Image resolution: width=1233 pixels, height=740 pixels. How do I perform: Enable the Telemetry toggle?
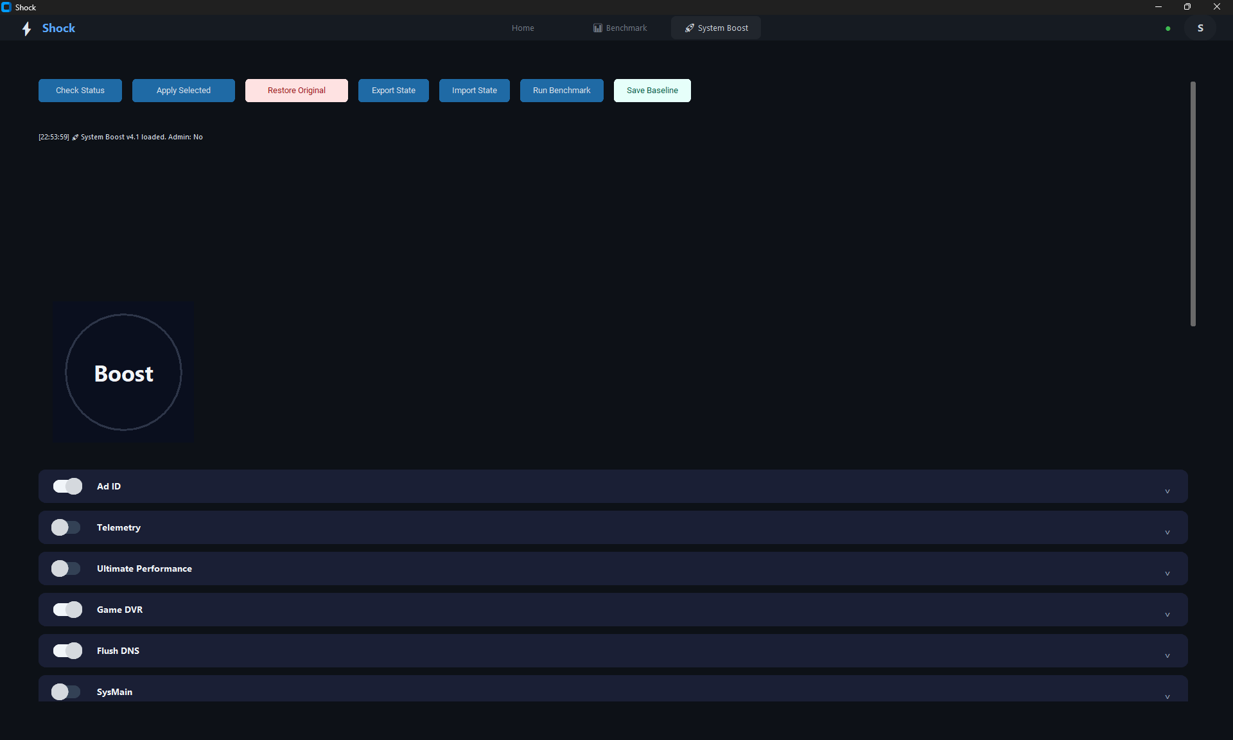[66, 527]
